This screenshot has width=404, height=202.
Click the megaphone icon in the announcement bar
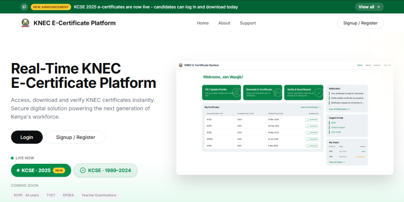pyautogui.click(x=24, y=7)
